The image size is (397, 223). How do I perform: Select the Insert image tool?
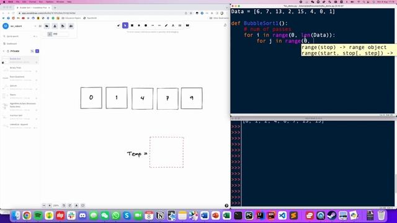180,25
